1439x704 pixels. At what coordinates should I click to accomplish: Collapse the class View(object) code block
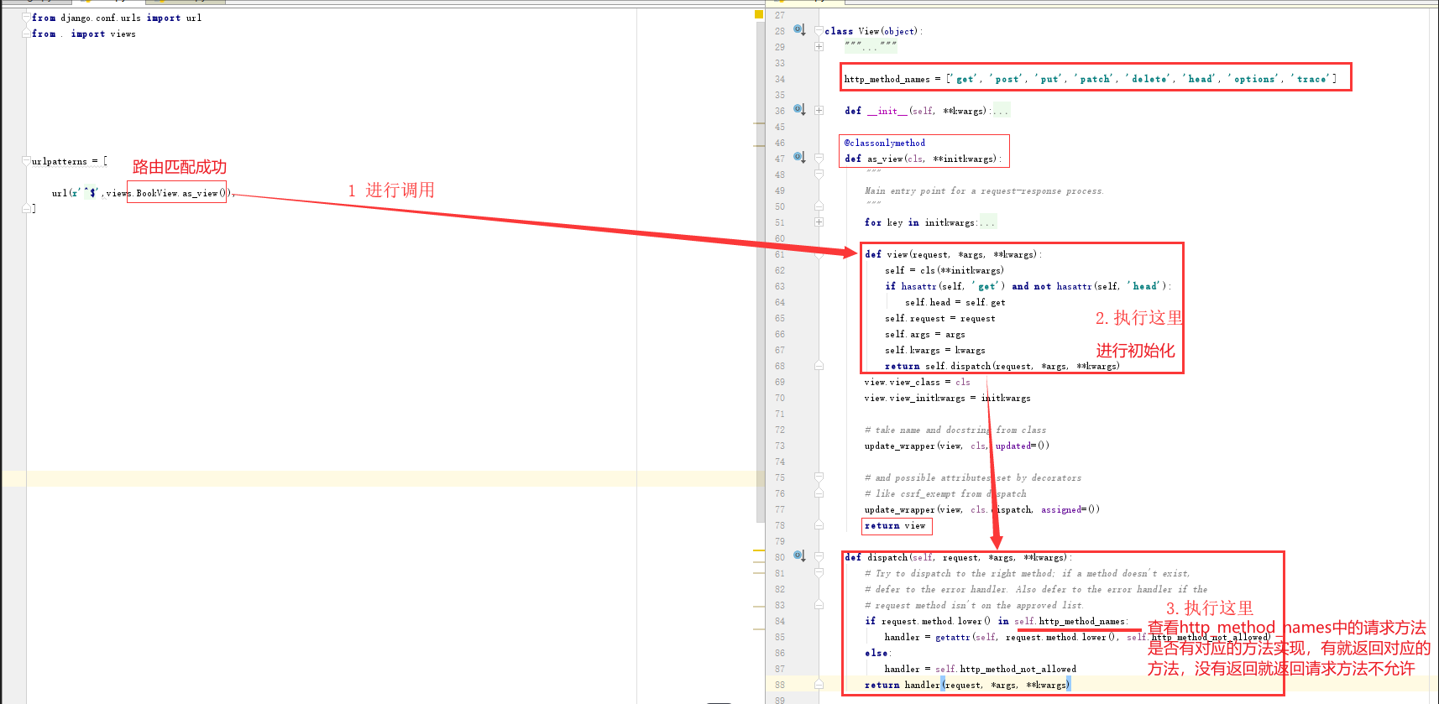819,31
